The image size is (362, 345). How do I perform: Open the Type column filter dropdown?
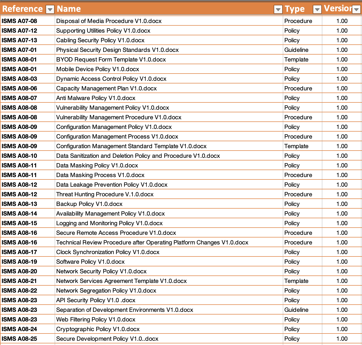[317, 10]
